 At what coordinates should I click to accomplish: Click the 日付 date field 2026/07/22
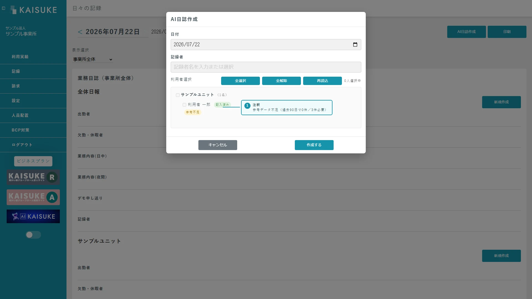click(266, 45)
